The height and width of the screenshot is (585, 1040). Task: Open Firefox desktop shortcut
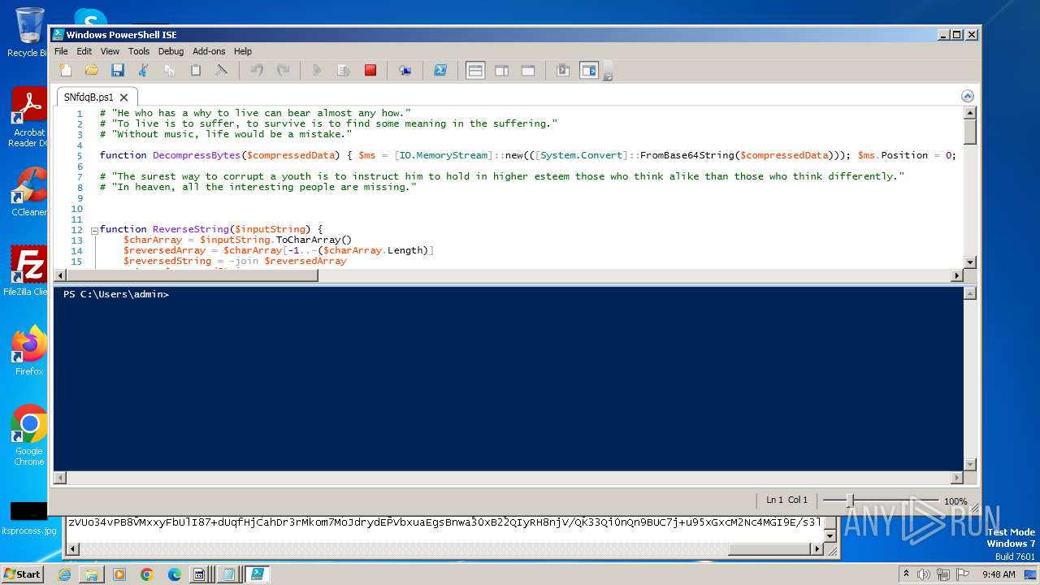click(29, 351)
